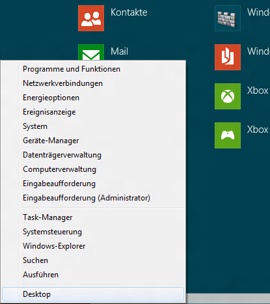Open Systemsteuerung
Image resolution: width=270 pixels, height=304 pixels.
(93, 232)
